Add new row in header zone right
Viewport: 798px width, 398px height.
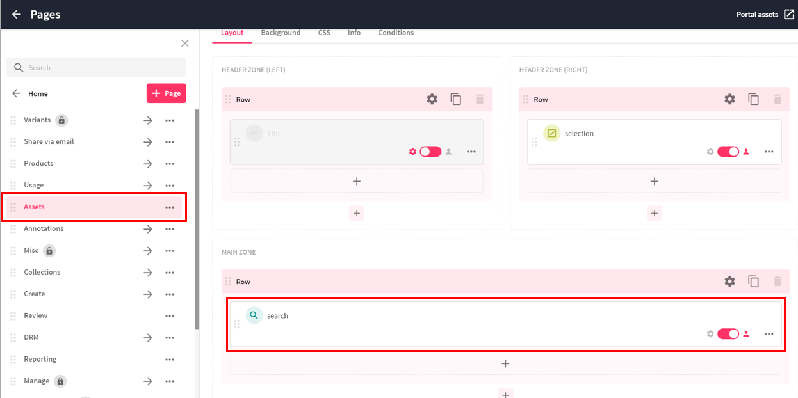(x=655, y=213)
